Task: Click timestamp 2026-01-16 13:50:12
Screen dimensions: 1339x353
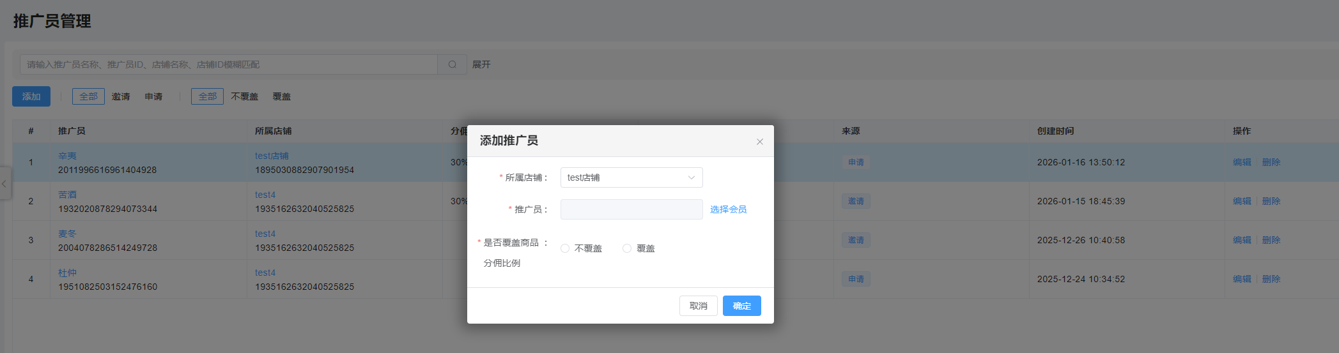Action: coord(1081,162)
